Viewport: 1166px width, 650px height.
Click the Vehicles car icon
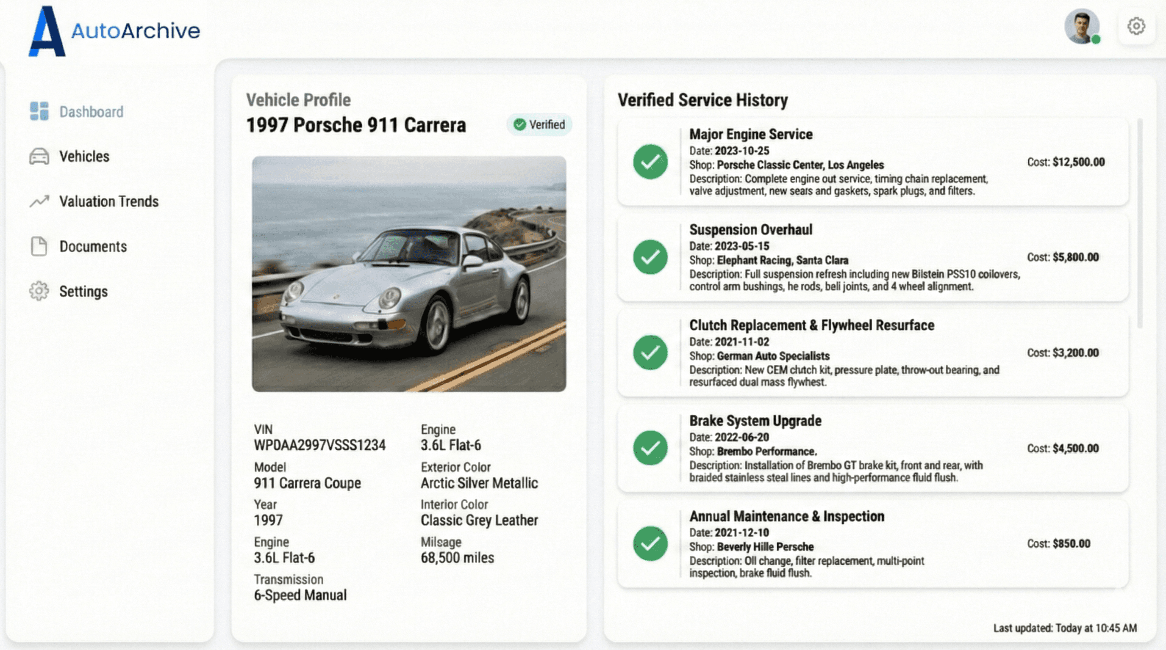point(39,157)
